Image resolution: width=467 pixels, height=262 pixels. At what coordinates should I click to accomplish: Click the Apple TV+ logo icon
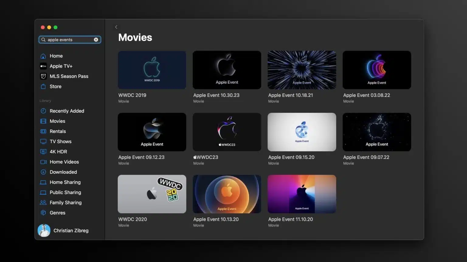point(43,66)
